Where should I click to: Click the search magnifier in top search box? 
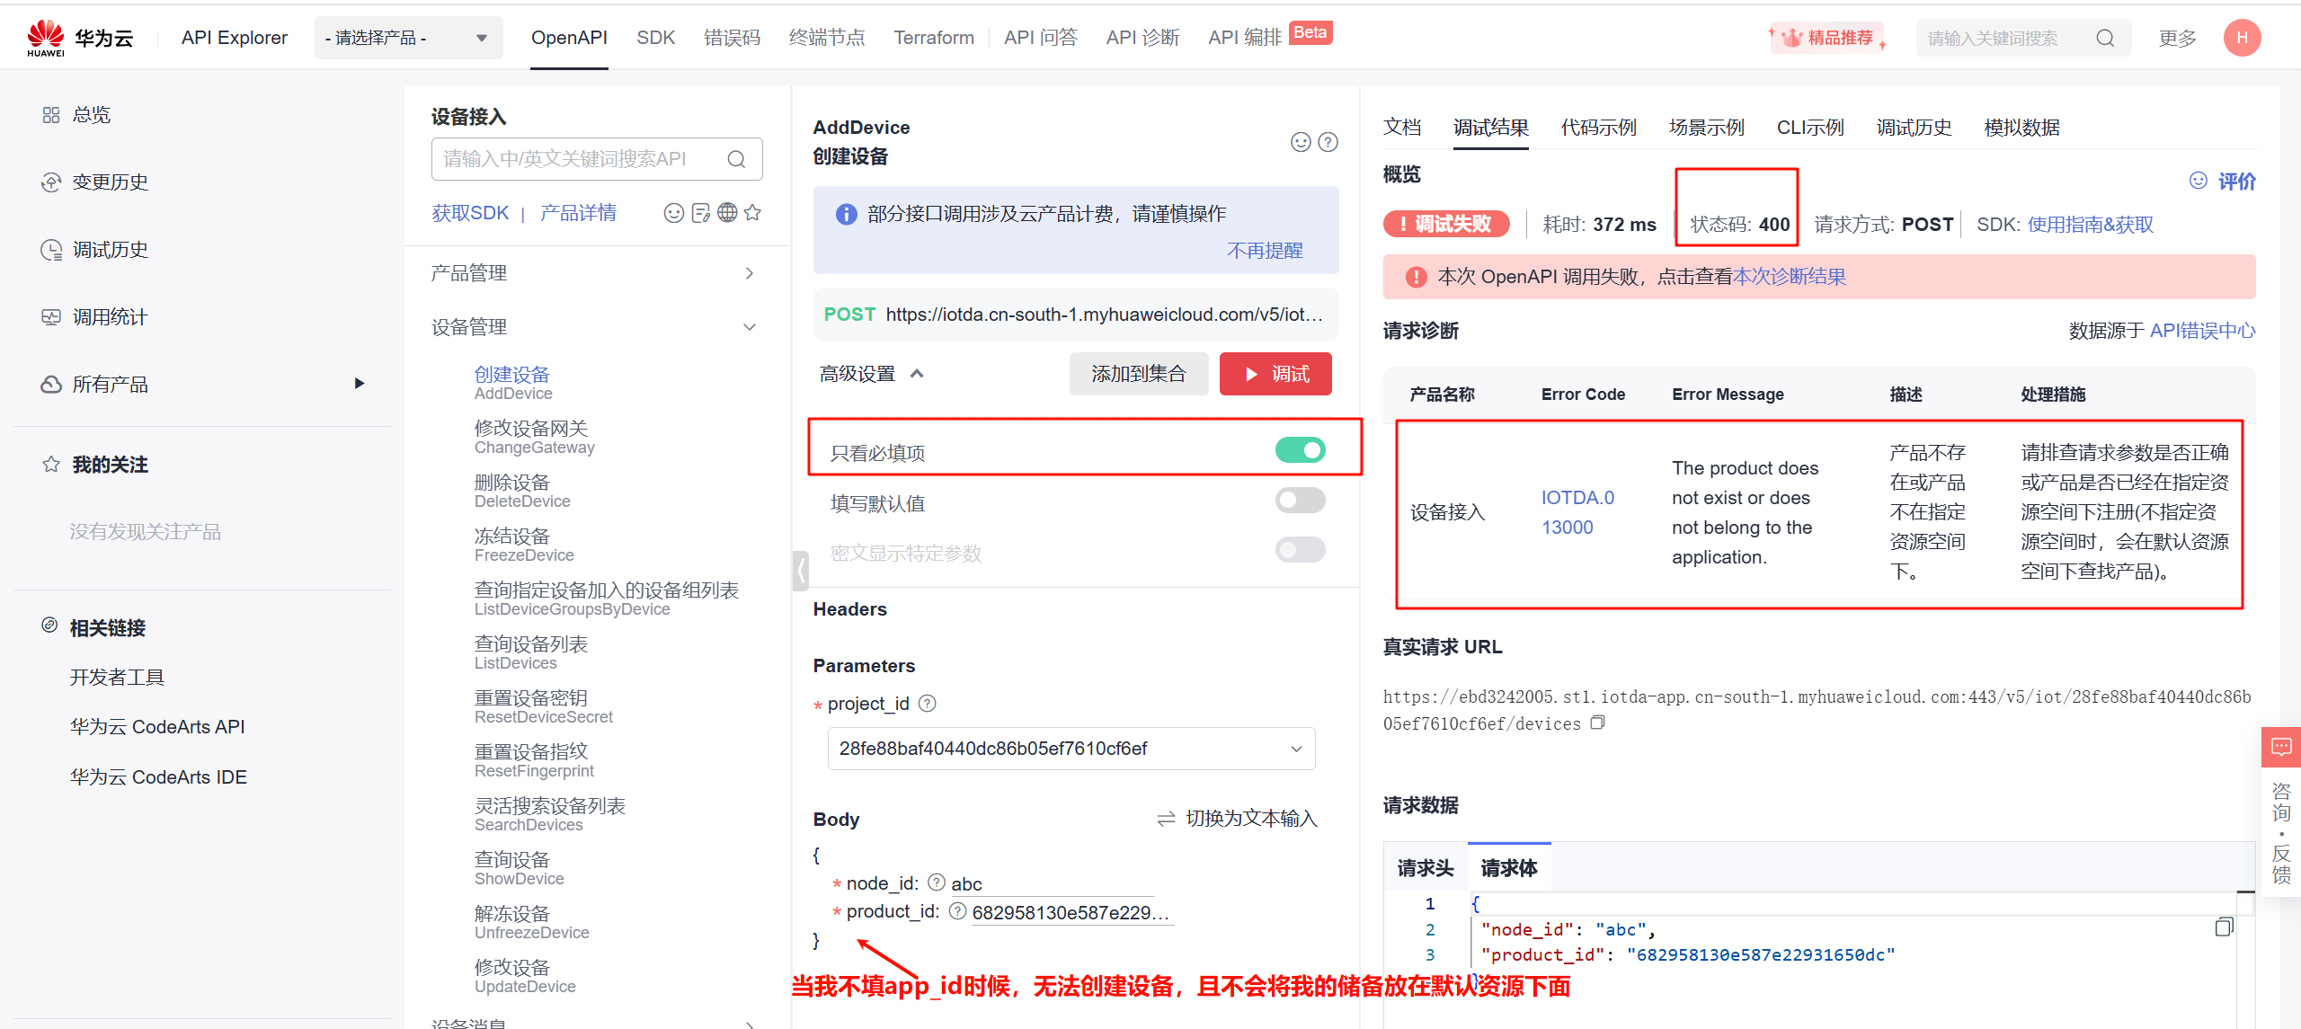(x=2105, y=38)
